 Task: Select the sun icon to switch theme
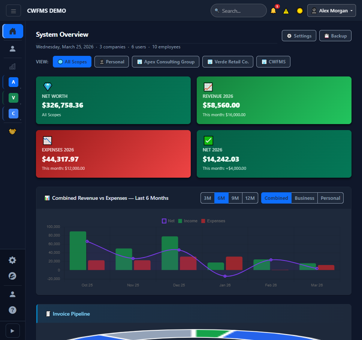coord(299,10)
